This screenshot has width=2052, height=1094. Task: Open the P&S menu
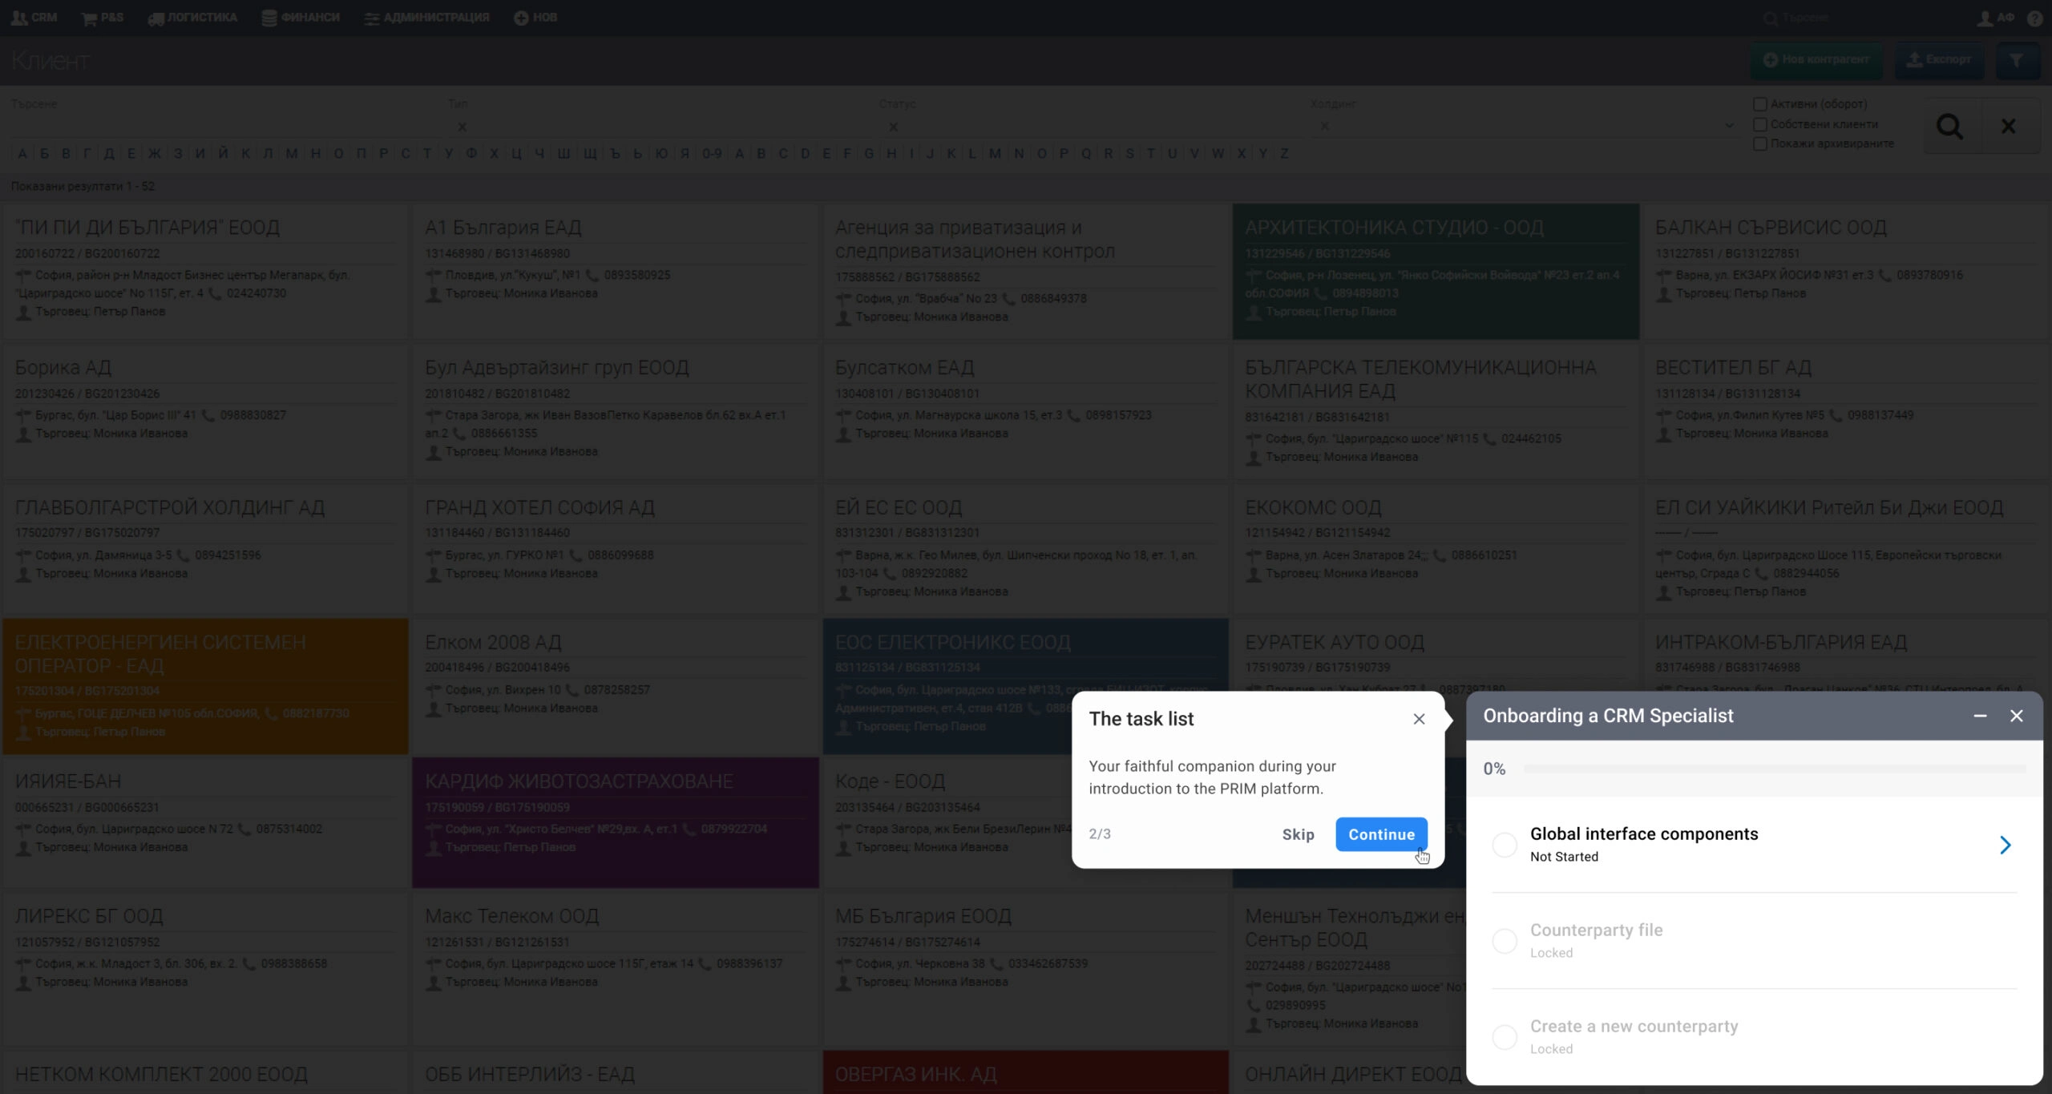point(103,17)
